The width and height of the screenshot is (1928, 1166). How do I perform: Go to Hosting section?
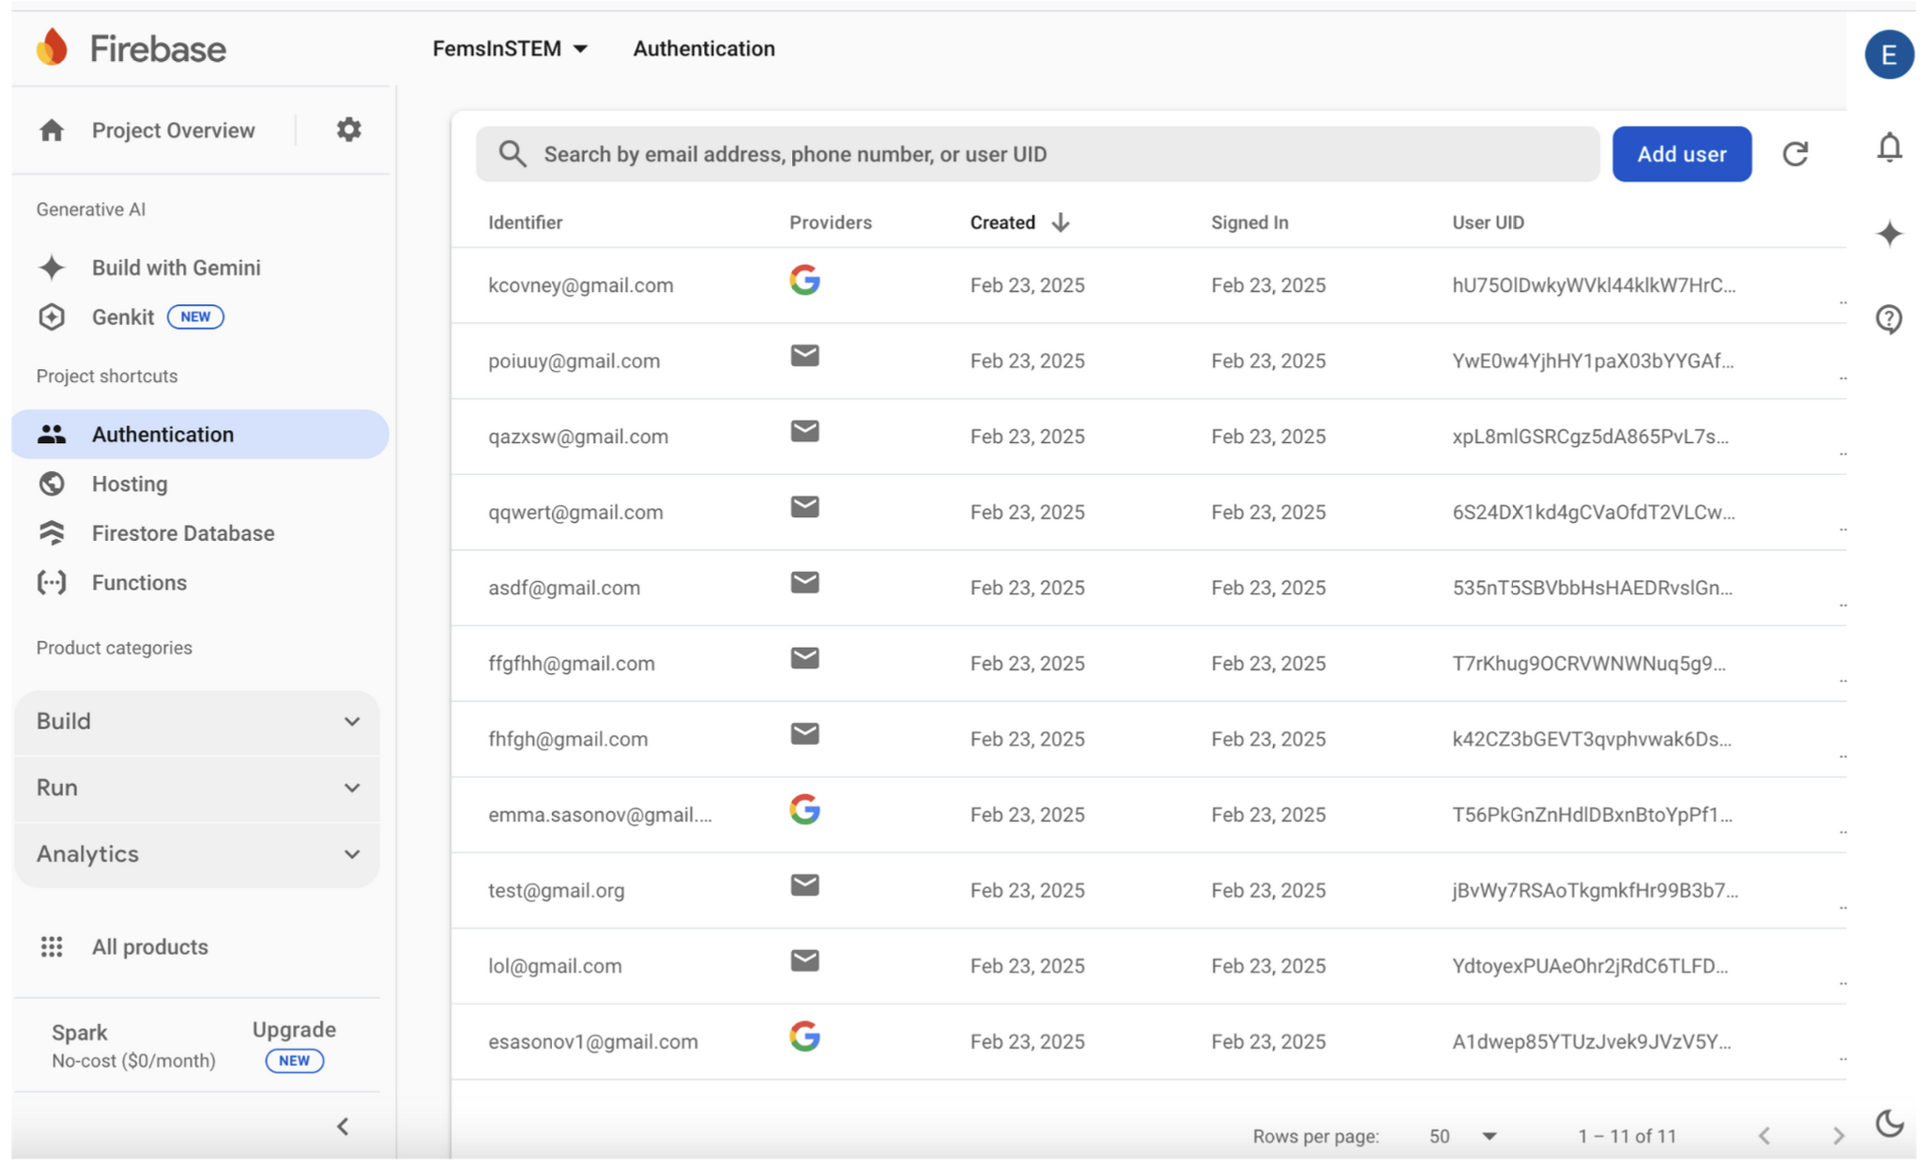[130, 483]
